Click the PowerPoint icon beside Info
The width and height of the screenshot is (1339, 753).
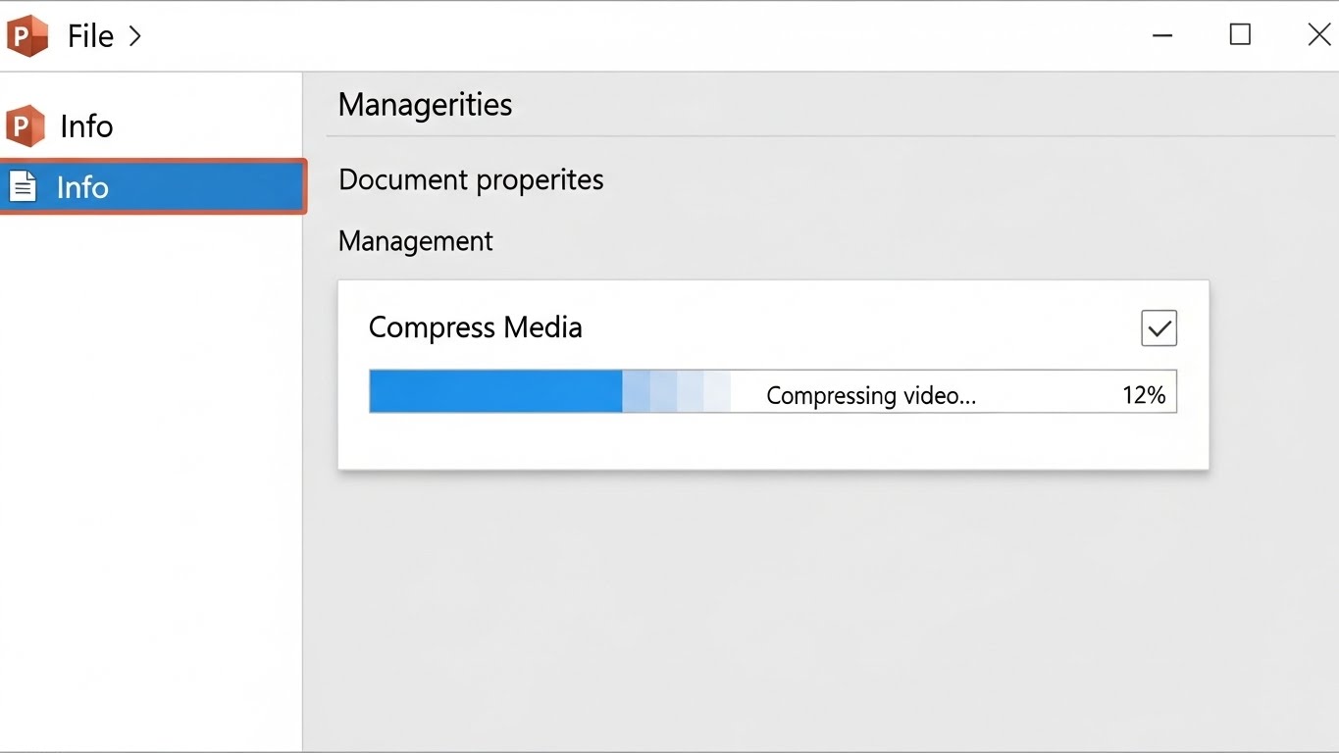point(26,126)
